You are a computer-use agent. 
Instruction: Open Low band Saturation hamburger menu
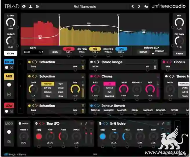83,106
